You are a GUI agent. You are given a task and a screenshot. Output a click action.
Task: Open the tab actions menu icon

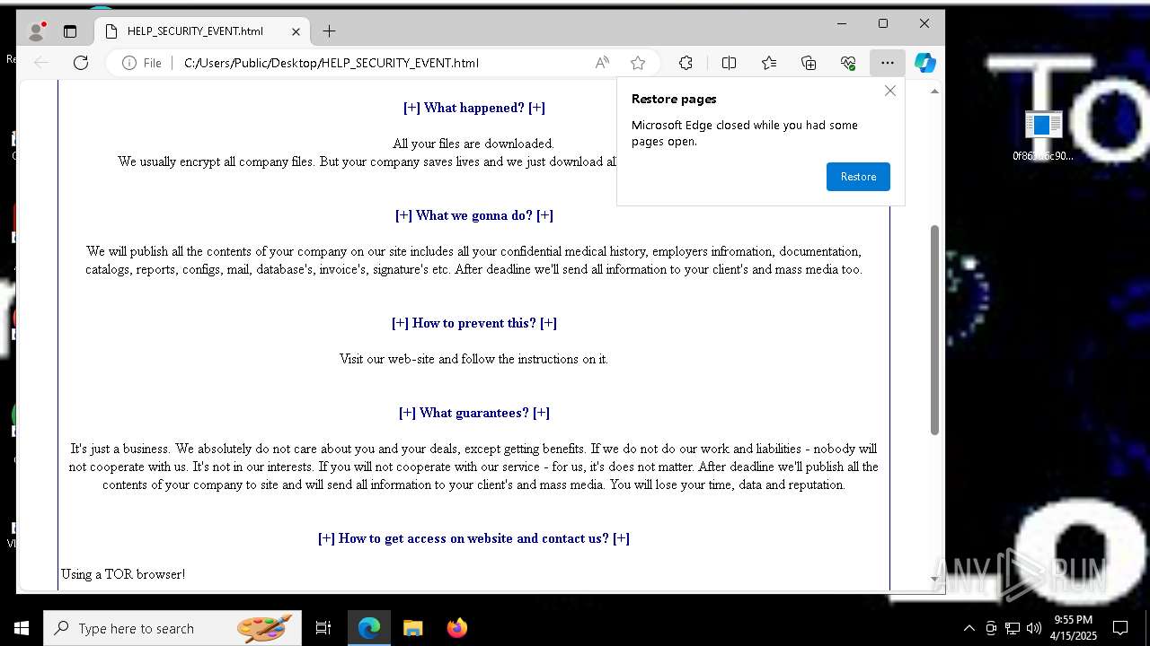(x=70, y=31)
